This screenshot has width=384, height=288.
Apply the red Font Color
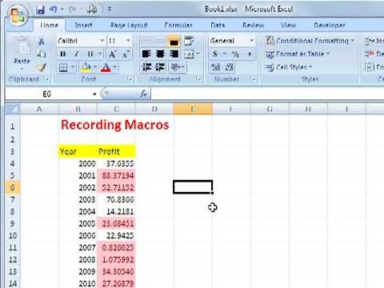[x=106, y=67]
